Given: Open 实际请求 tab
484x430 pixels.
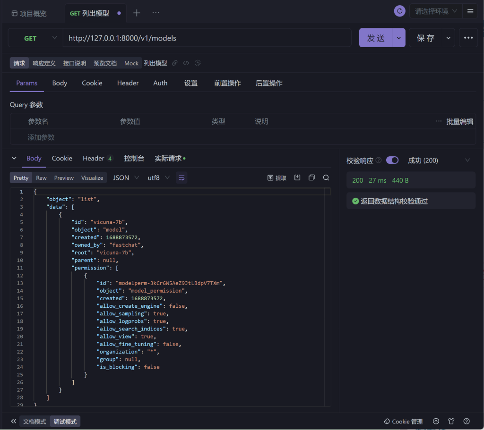Looking at the screenshot, I should pos(170,158).
